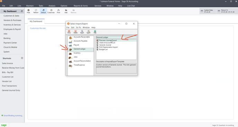Click the Default toolbar icon
The height and width of the screenshot is (127, 238).
pyautogui.click(x=43, y=11)
